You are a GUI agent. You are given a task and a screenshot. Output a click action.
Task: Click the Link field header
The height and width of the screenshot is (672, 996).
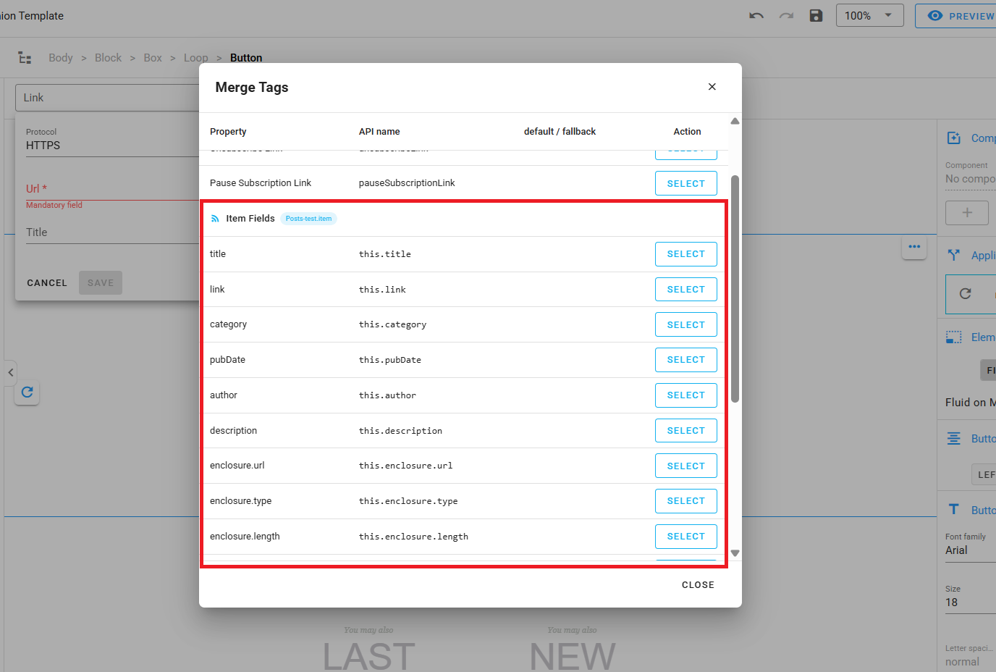click(107, 98)
